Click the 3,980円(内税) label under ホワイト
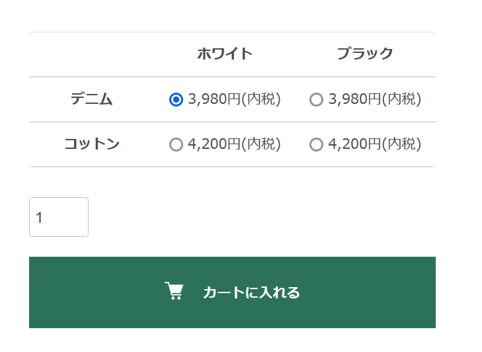482x352 pixels. [234, 99]
